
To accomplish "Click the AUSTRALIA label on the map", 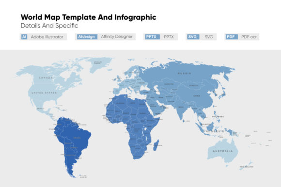I will (223, 151).
